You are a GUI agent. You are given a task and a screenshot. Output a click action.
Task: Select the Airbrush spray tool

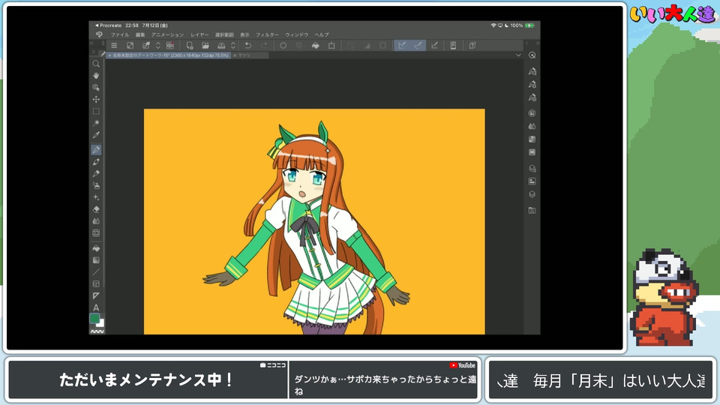[96, 185]
